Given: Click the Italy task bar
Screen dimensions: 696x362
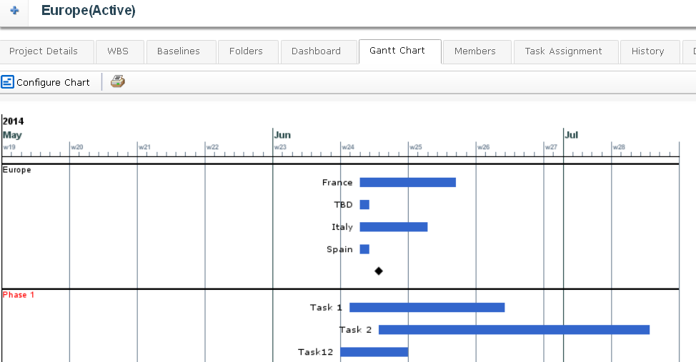Looking at the screenshot, I should click(393, 227).
